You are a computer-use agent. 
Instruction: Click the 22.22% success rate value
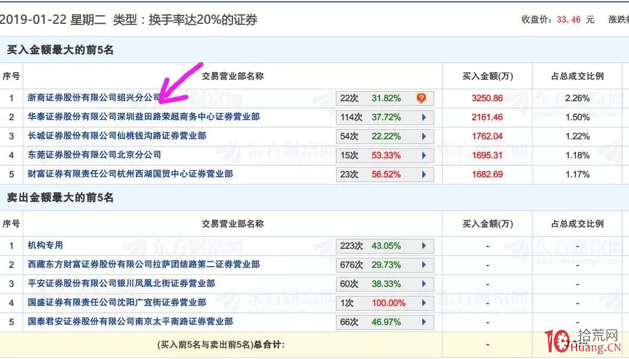387,136
